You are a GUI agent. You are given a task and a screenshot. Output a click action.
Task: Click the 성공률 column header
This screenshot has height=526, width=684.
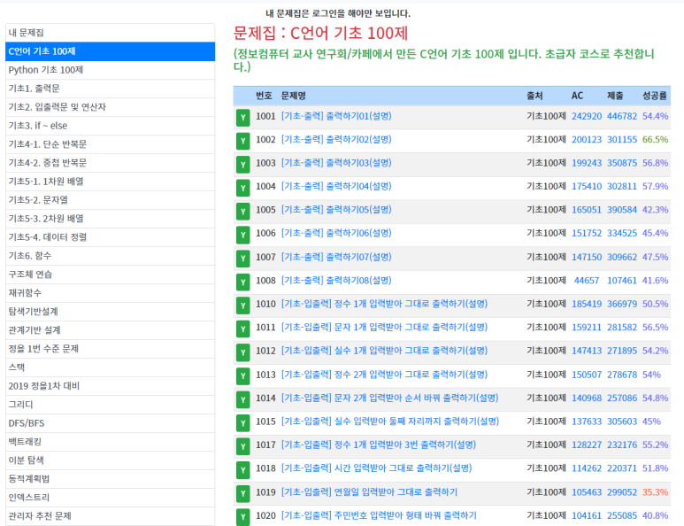coord(655,96)
